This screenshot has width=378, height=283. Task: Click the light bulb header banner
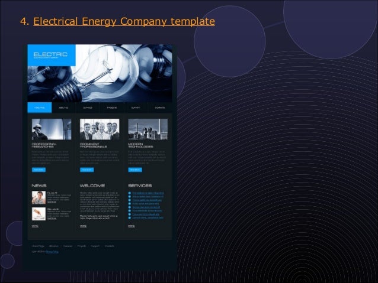pyautogui.click(x=100, y=73)
